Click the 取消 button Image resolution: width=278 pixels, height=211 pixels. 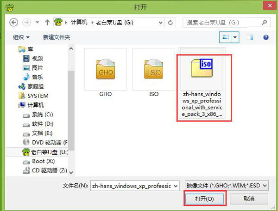(249, 199)
